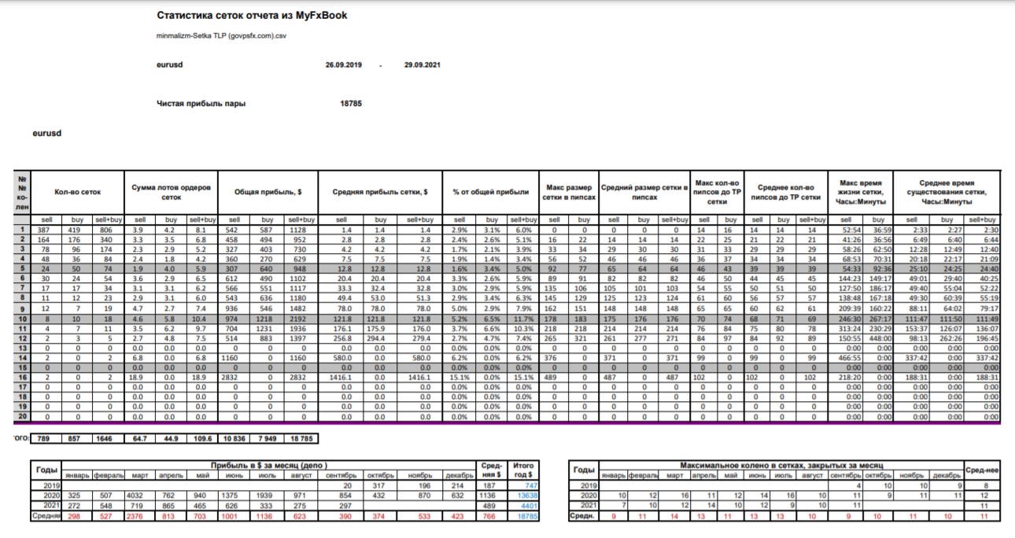Image resolution: width=1015 pixels, height=538 pixels.
Task: Select header 'Макс кол-во пипсов до TP сетки'
Action: 717,192
